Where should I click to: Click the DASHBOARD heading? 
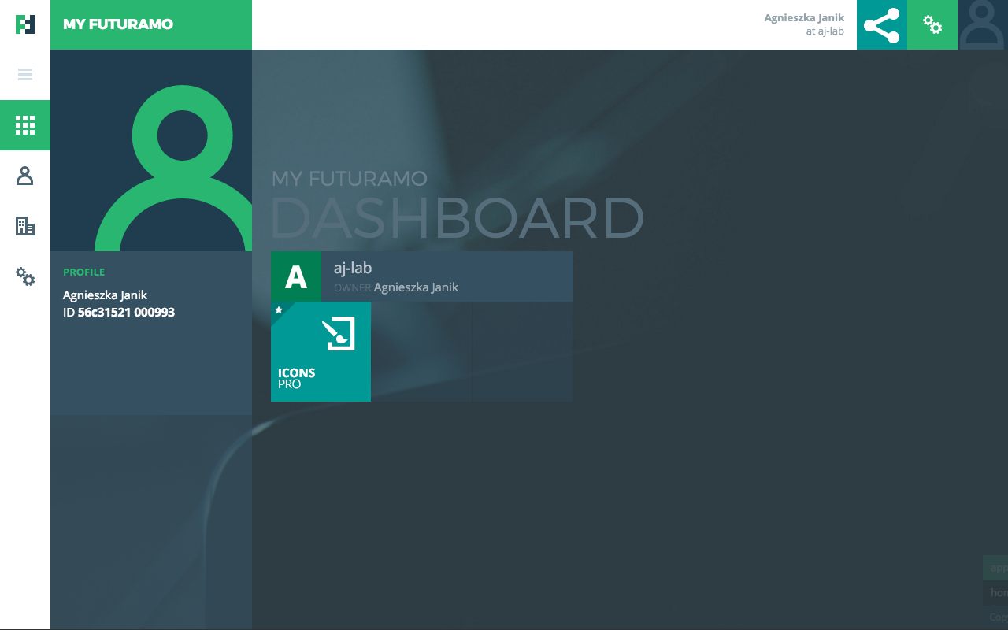point(458,218)
